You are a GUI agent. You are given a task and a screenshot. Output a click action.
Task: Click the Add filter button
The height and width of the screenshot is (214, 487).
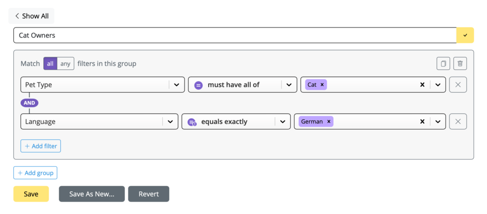pos(41,146)
